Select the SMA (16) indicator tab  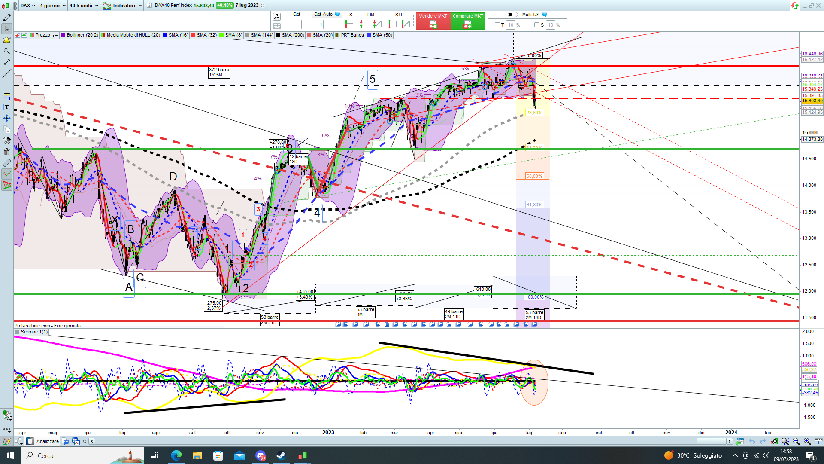click(x=176, y=35)
